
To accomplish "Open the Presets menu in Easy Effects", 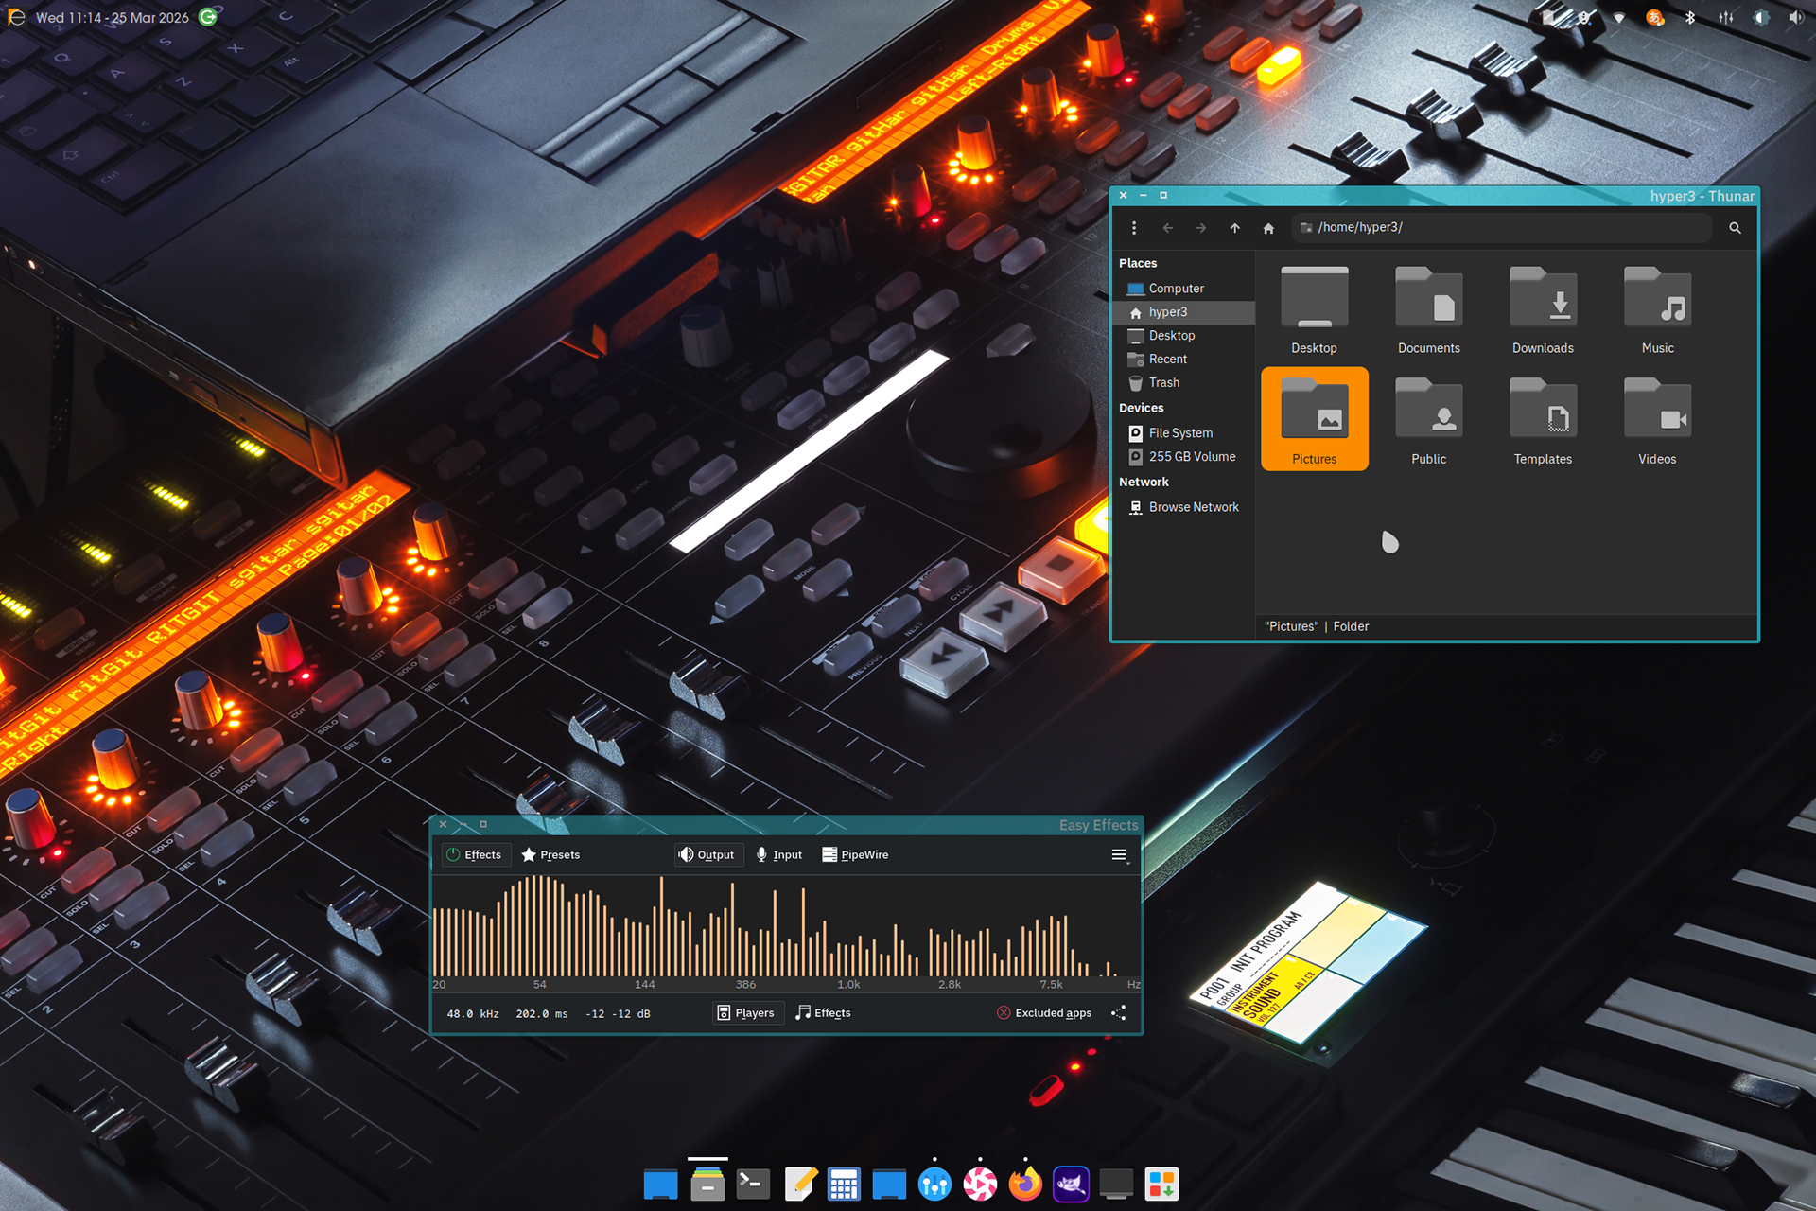I will click(x=550, y=854).
